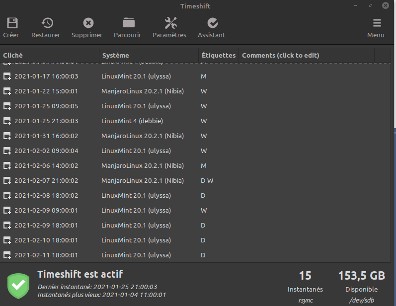Select snapshot date 2021-02-07 21:00:02
Viewport: 396px width, 306px height.
46,180
